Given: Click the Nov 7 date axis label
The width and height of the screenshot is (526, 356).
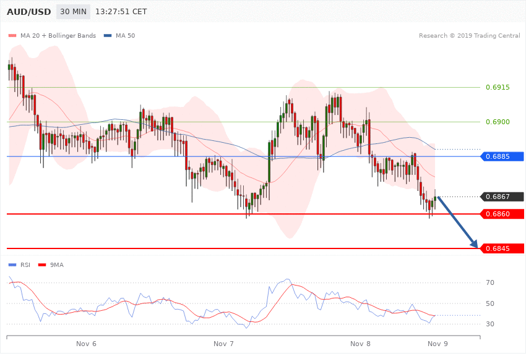Looking at the screenshot, I should (223, 344).
